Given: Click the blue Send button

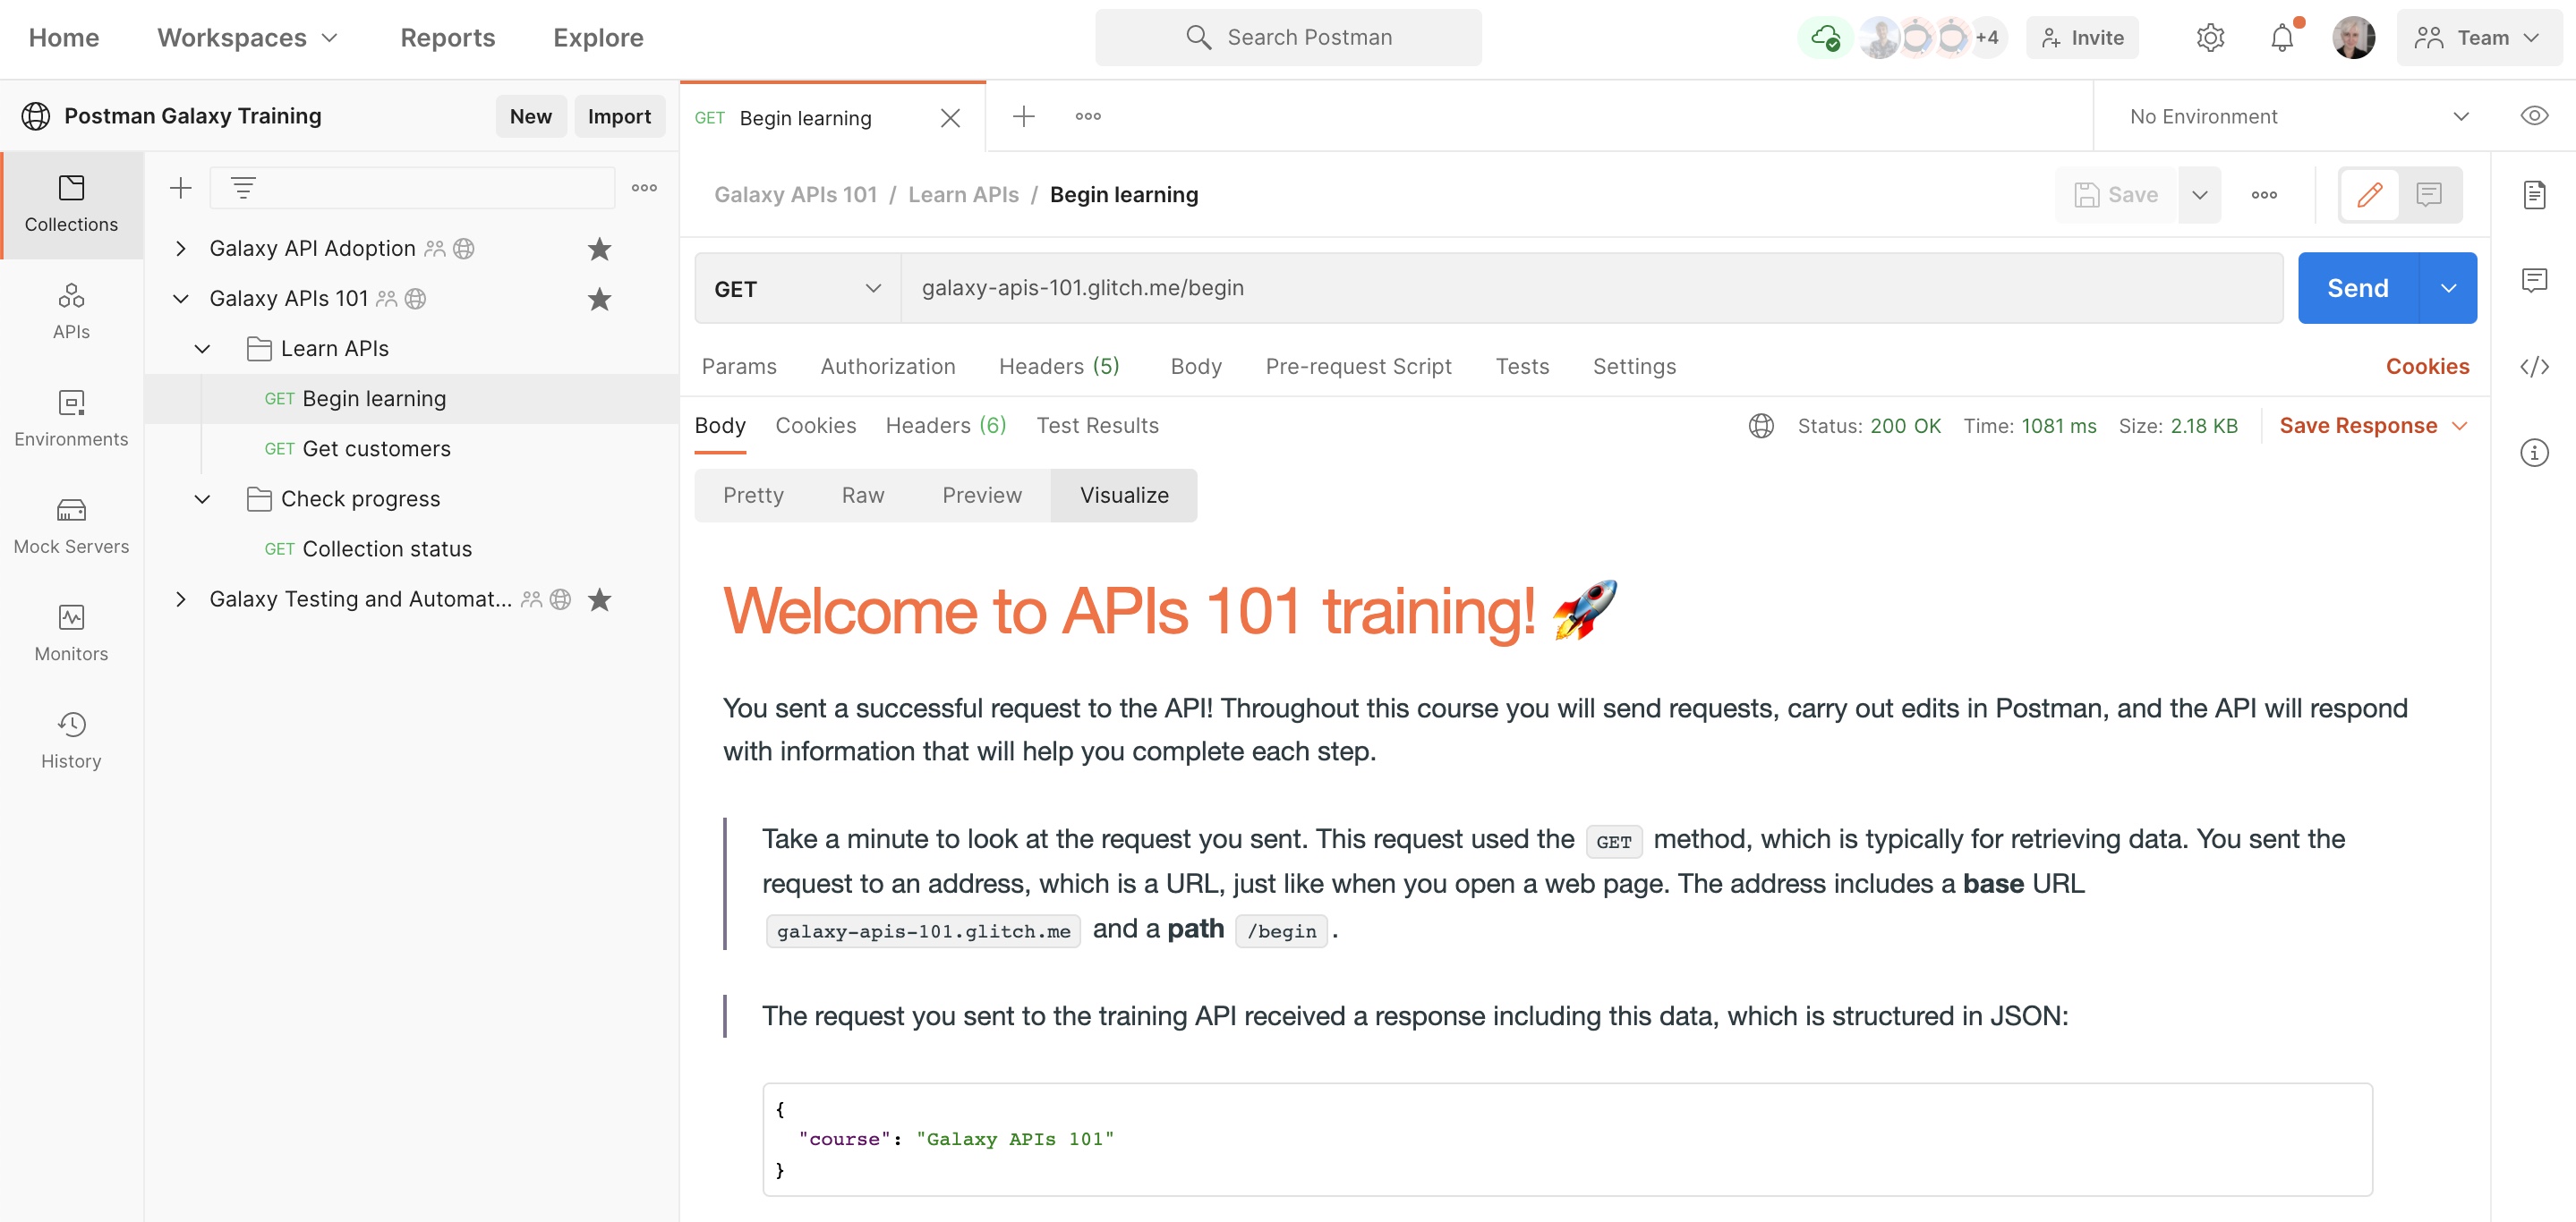Looking at the screenshot, I should pyautogui.click(x=2357, y=289).
